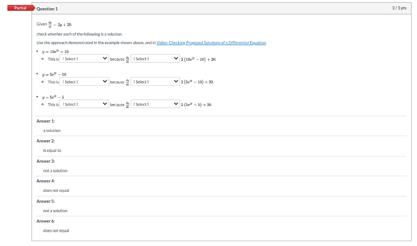Click 'does not equal' under Answer 6

pyautogui.click(x=56, y=231)
